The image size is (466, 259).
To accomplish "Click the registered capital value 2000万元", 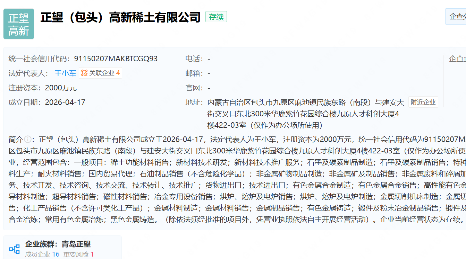I will click(61, 88).
